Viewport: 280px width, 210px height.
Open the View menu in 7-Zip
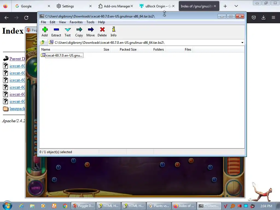(63, 22)
